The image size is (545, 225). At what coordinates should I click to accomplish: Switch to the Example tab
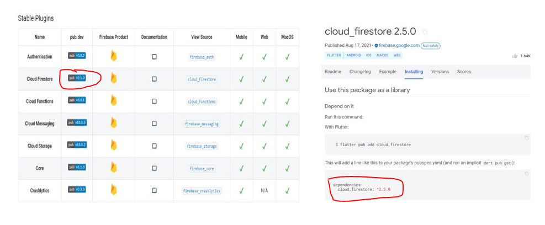[388, 72]
